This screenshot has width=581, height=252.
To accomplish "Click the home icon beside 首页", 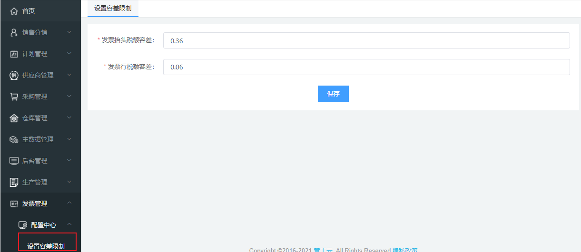I will pos(14,11).
